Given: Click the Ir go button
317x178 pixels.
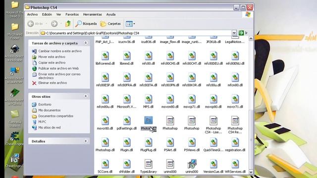Looking at the screenshot, I should 243,33.
